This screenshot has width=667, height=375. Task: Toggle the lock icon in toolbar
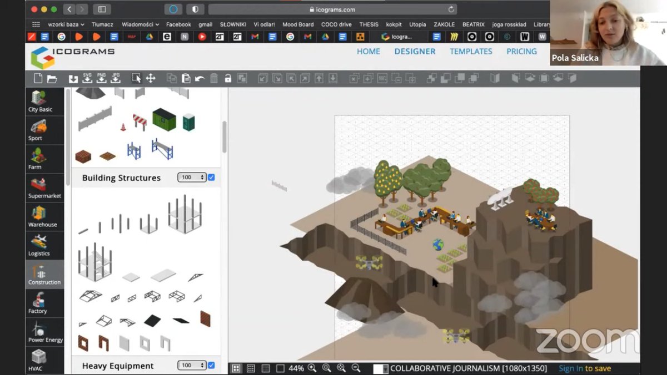(x=227, y=78)
